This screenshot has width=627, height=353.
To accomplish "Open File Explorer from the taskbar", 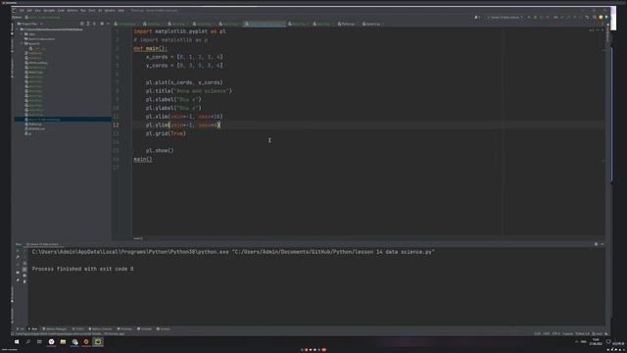I will (x=63, y=342).
